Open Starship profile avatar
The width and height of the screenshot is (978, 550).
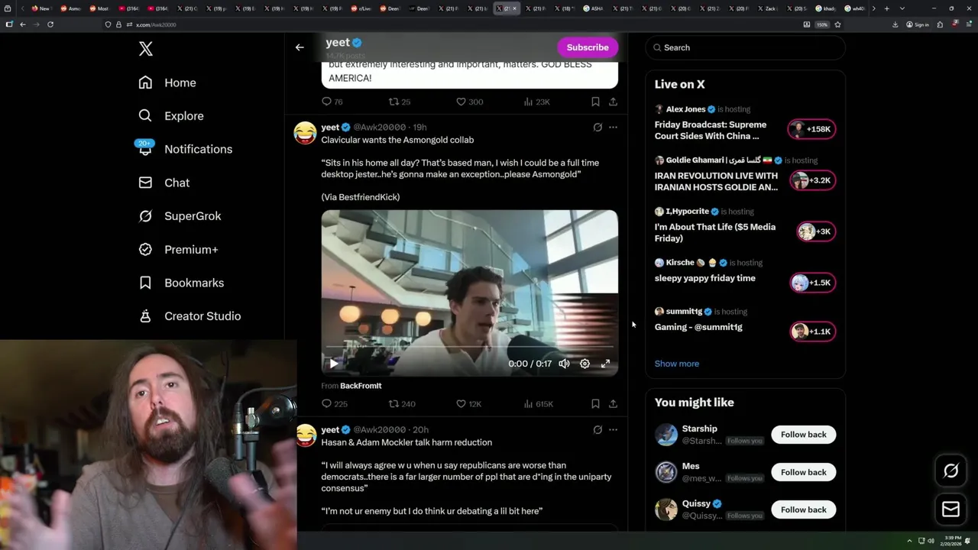666,435
